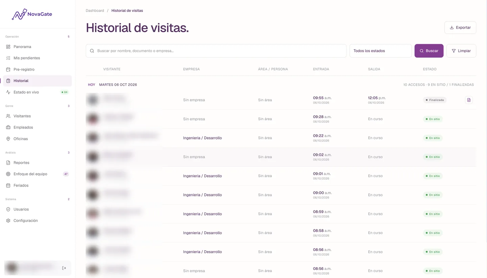Click the Reportes document icon
487x278 pixels.
coord(8,163)
